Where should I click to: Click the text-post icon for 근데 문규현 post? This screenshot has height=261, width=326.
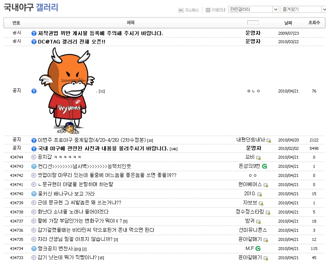pyautogui.click(x=34, y=203)
